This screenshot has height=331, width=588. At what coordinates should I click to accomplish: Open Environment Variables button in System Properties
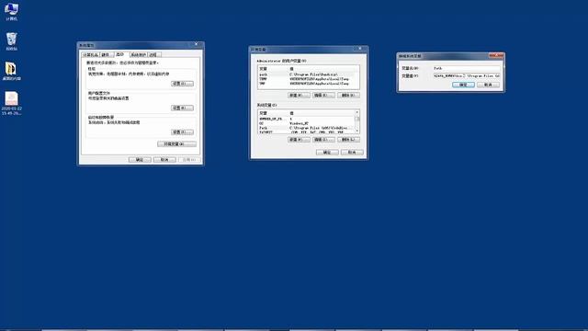click(176, 144)
